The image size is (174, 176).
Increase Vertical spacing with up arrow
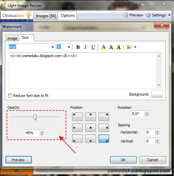click(158, 140)
